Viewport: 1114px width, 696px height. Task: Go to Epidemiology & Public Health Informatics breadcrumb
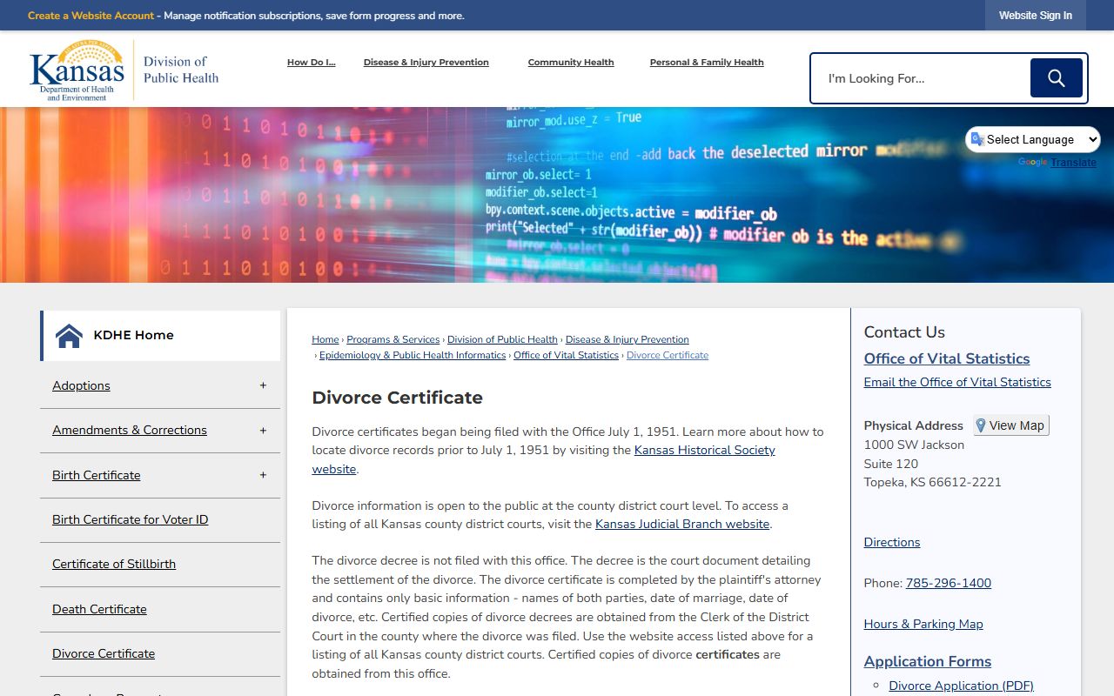point(413,355)
